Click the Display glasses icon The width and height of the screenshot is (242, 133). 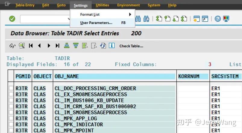12,46
